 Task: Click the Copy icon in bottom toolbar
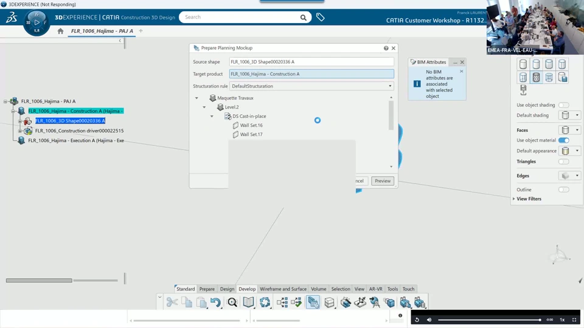point(187,302)
